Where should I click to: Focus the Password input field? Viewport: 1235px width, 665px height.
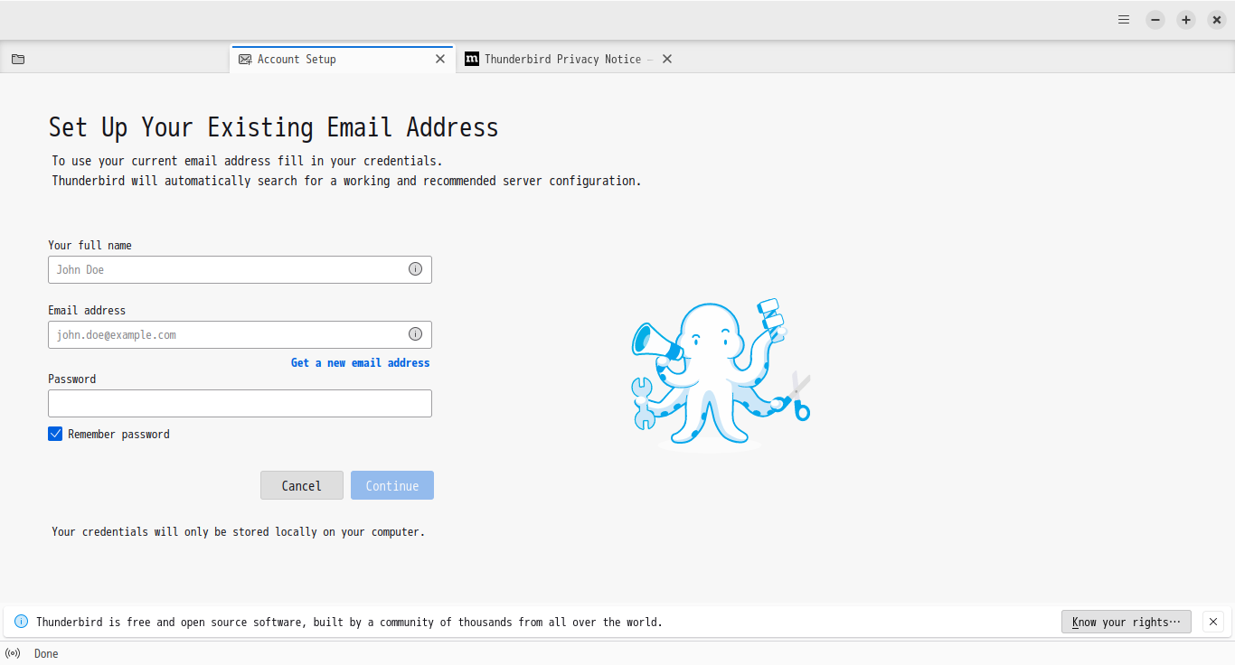(240, 403)
